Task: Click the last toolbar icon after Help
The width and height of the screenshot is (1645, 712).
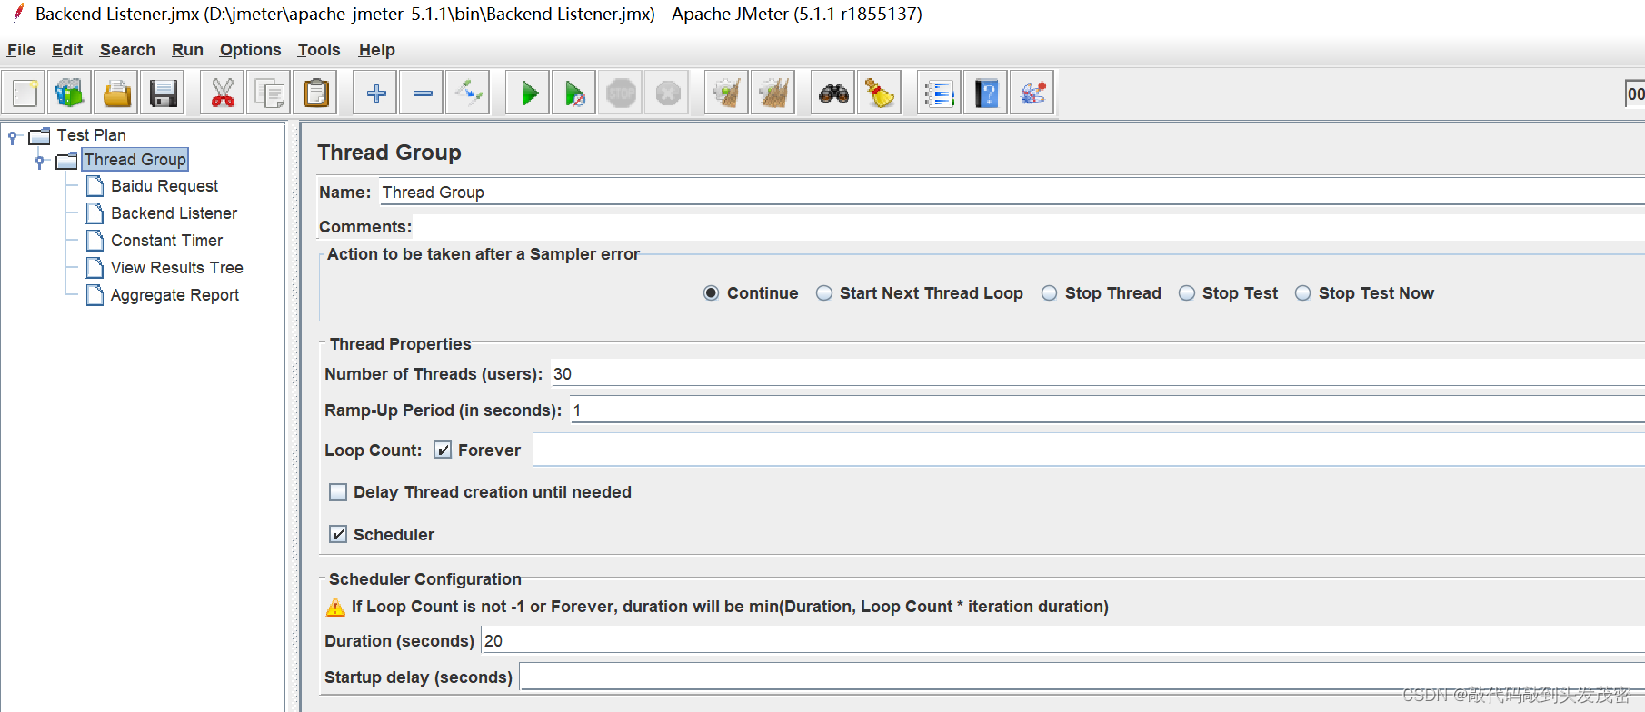Action: coord(1032,93)
